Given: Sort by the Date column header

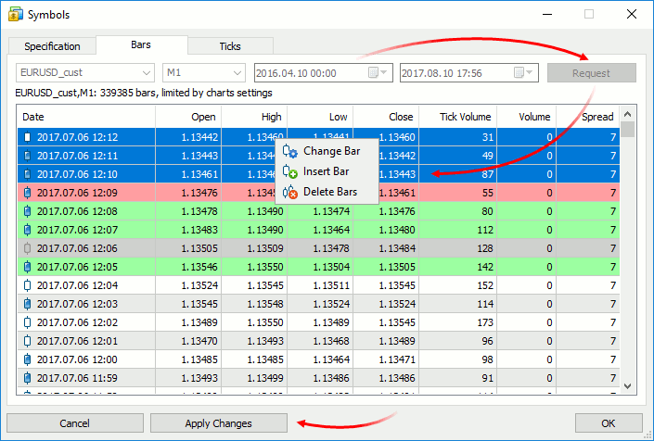Looking at the screenshot, I should coord(86,117).
